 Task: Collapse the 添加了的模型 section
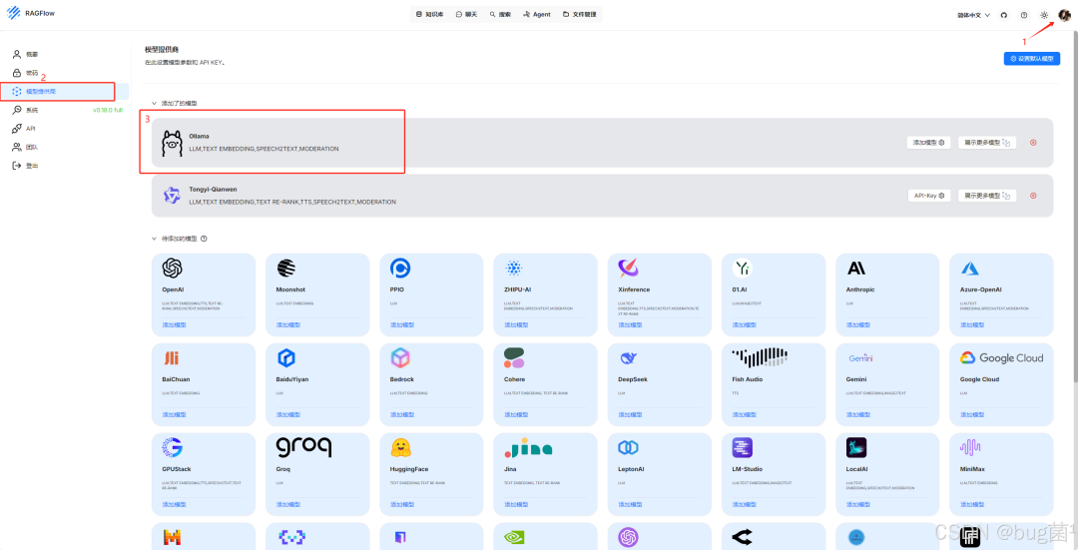click(x=154, y=103)
